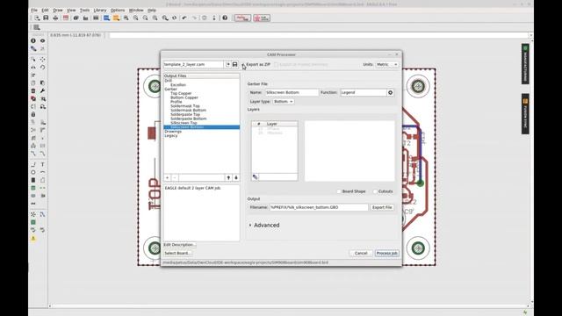
Task: Click the Export File button
Action: [x=382, y=207]
